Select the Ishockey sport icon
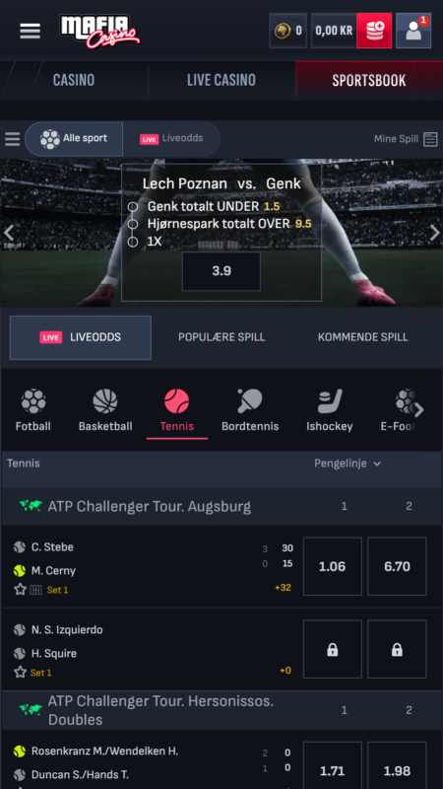443x789 pixels. [330, 410]
